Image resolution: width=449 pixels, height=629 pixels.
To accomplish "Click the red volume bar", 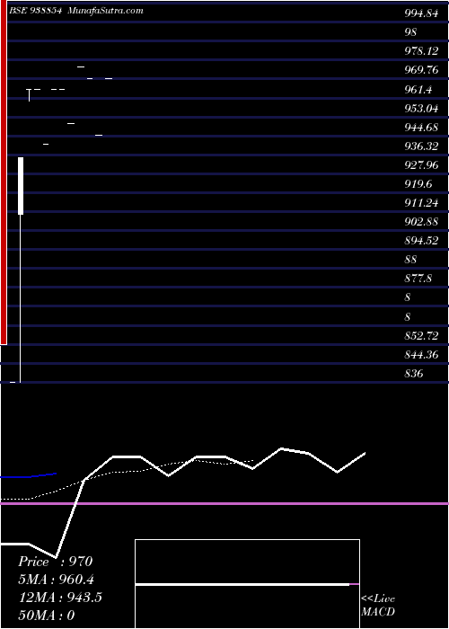I will (4, 174).
